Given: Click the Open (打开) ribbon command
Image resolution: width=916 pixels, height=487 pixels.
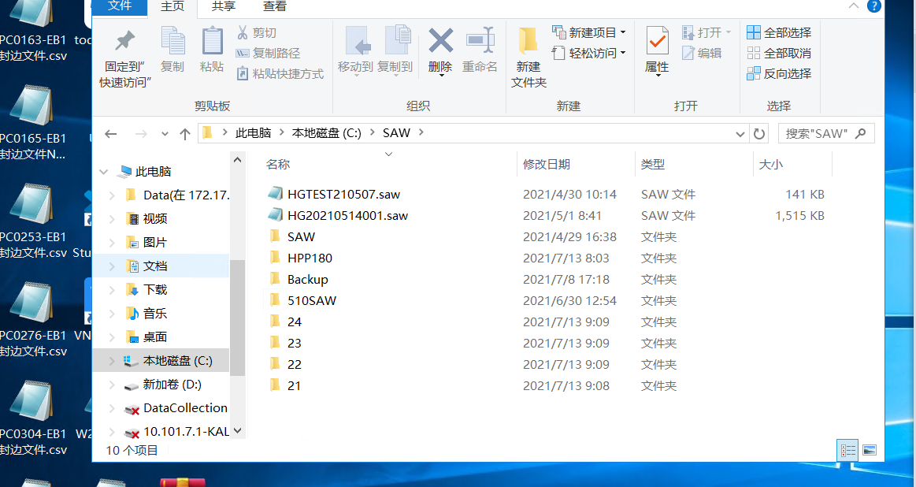Looking at the screenshot, I should coord(706,33).
